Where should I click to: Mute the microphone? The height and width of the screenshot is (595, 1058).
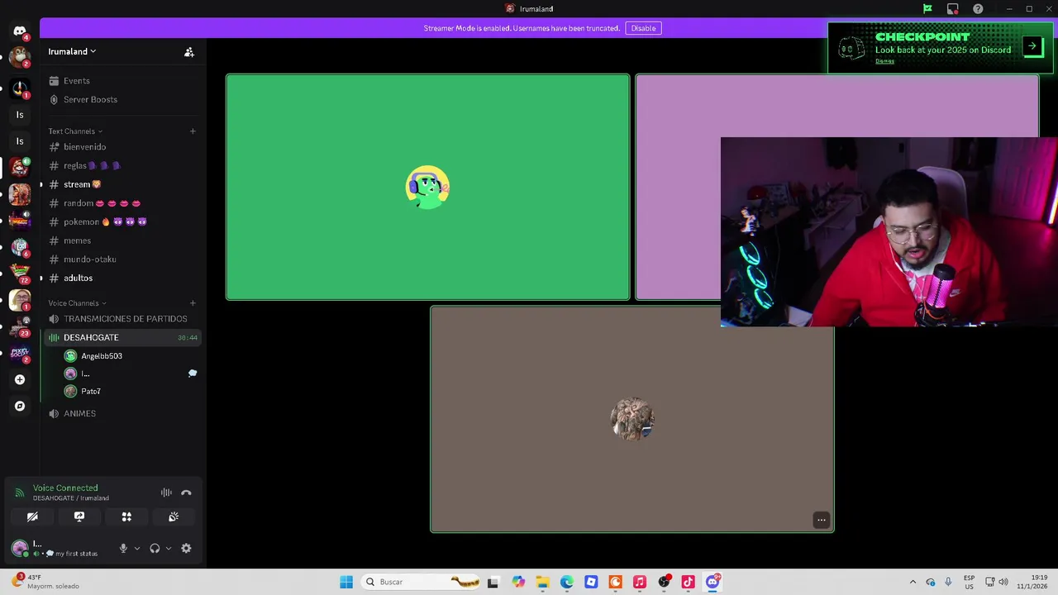[x=123, y=549]
